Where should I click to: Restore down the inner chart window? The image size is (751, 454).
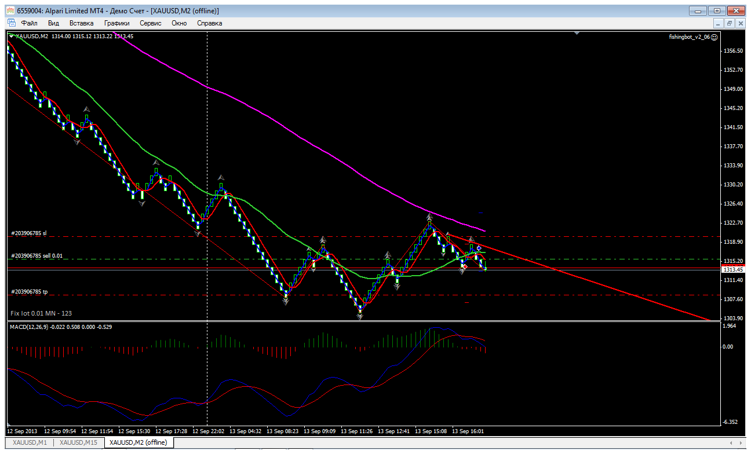729,23
